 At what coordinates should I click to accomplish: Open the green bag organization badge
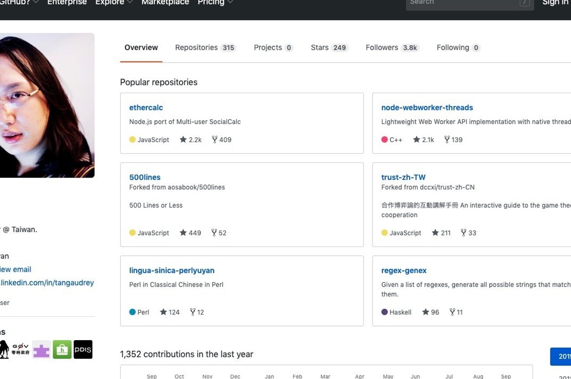(x=62, y=349)
